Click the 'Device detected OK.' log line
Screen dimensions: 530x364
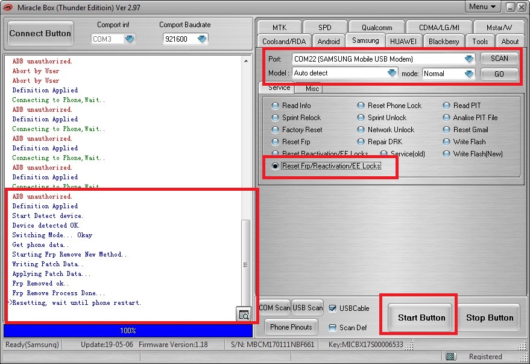pyautogui.click(x=46, y=225)
